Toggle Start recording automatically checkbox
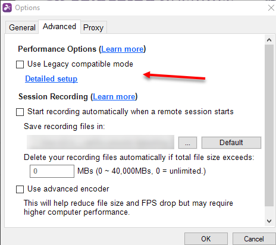 (20, 112)
